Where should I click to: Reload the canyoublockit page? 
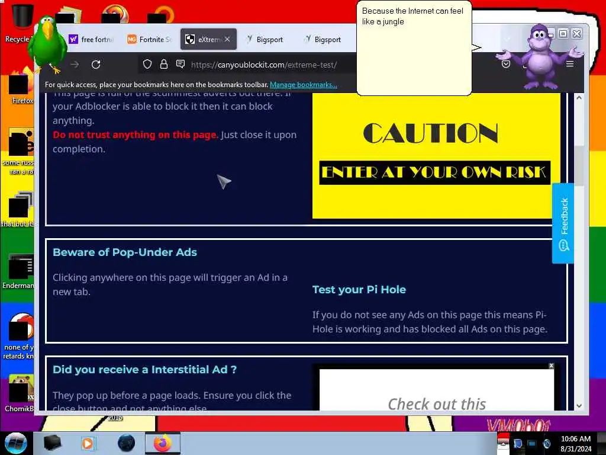point(96,64)
